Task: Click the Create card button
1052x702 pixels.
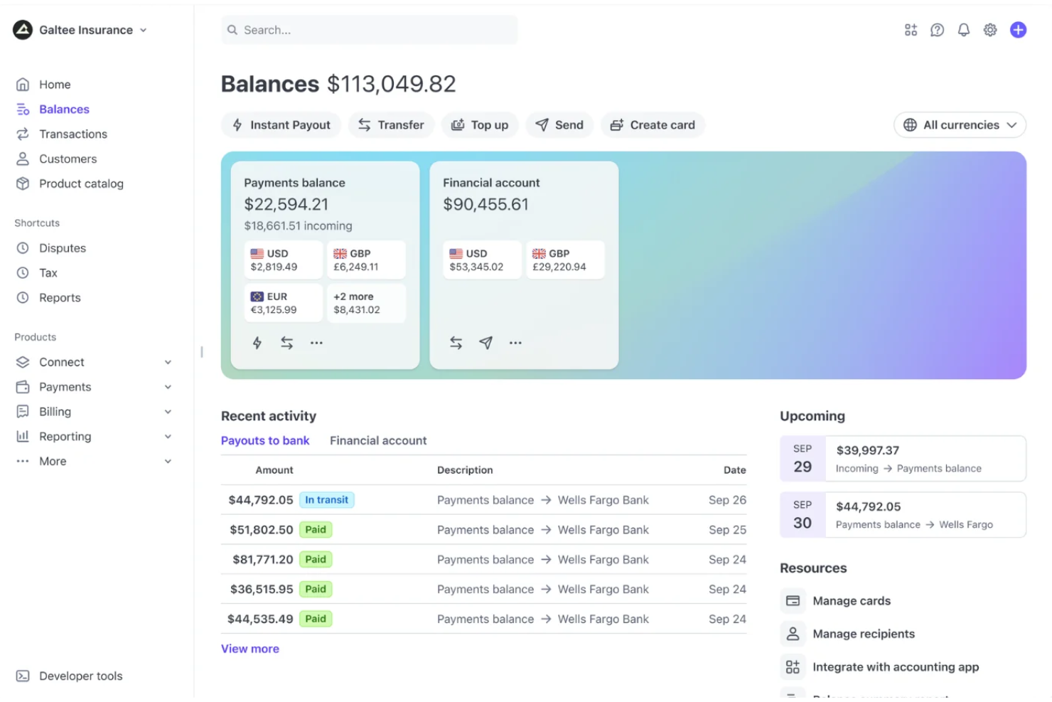Action: pos(652,124)
